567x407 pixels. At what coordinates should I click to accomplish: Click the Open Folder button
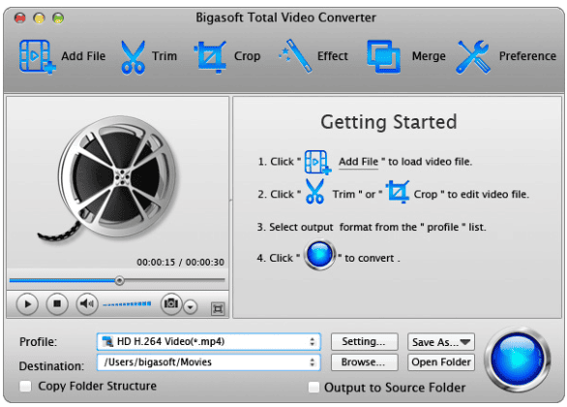point(441,362)
